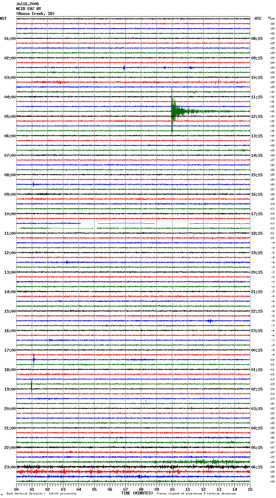The image size is (276, 498).
Task: Click the 15:00 MST time label
Action: click(10, 311)
